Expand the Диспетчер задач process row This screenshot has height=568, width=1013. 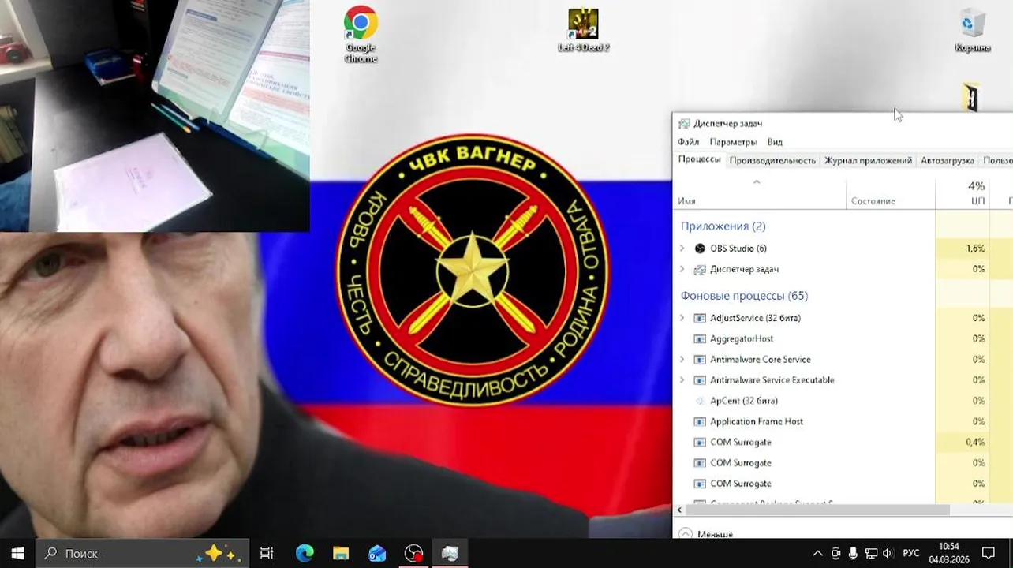pyautogui.click(x=682, y=269)
